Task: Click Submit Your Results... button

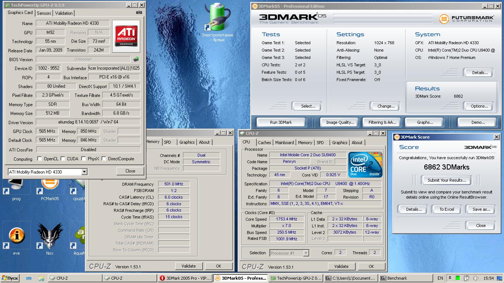Action: coord(447,180)
